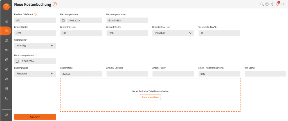This screenshot has height=121, width=288.
Task: Expand the Abgrenzung dropdown
Action: 35,46
